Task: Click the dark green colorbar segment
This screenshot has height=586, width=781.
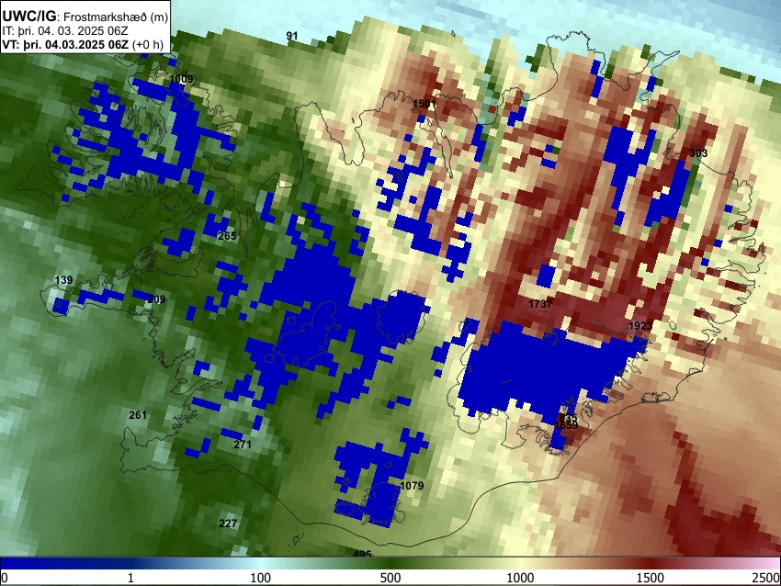Action: click(x=390, y=564)
